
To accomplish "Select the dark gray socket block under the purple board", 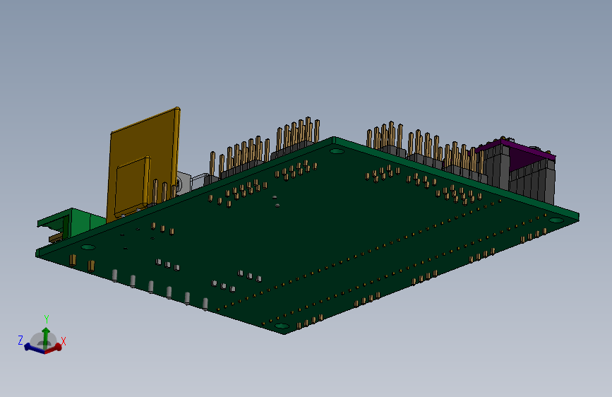I will [x=532, y=183].
